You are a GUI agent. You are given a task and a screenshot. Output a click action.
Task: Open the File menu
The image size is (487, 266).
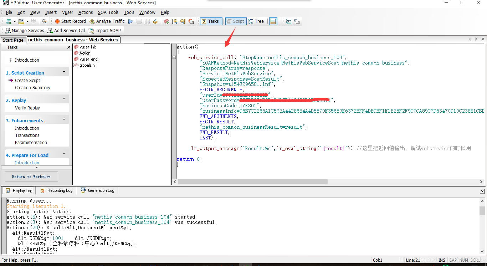tap(9, 12)
